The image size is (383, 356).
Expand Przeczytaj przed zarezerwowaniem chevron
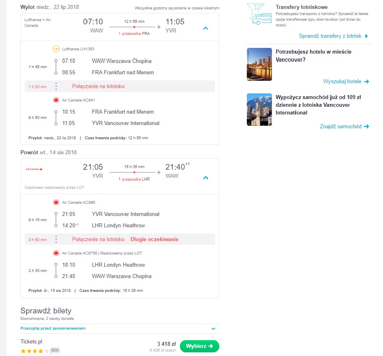(213, 328)
